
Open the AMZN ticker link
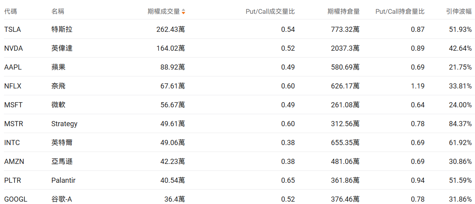click(x=14, y=162)
